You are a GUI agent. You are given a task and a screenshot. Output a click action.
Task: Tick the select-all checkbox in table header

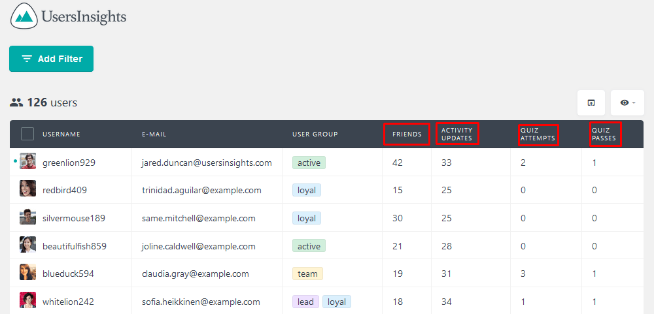tap(27, 134)
